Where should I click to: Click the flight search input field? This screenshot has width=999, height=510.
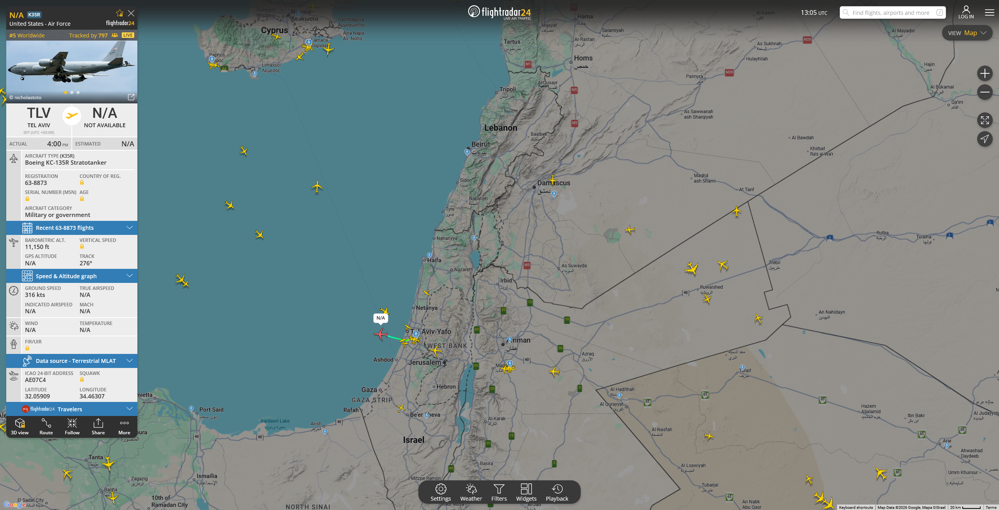[891, 12]
